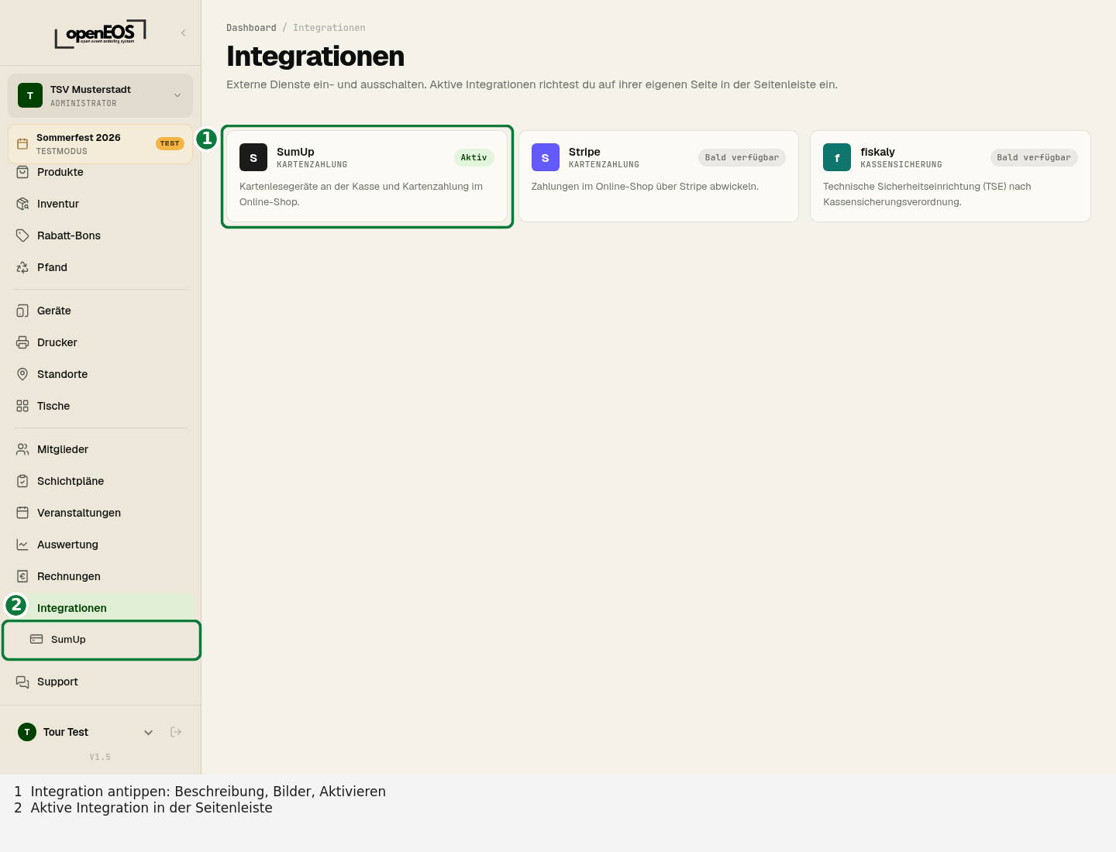Click the Drucker printer icon
The width and height of the screenshot is (1116, 852).
[22, 342]
